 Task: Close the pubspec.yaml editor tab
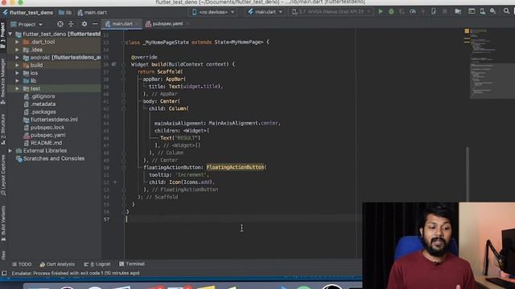point(187,24)
